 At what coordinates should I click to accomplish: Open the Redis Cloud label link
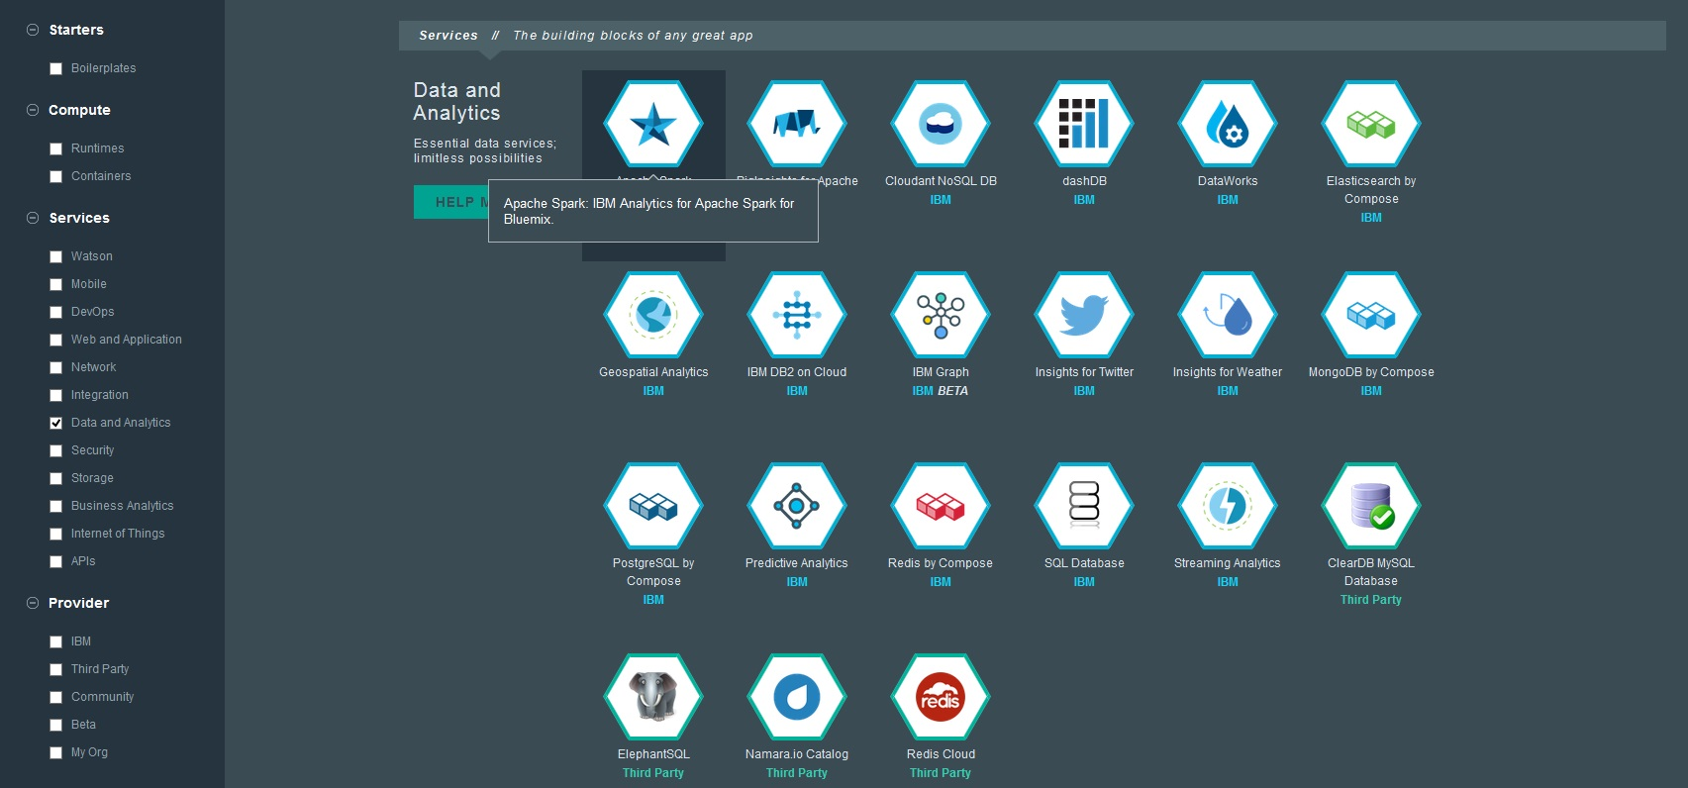click(941, 754)
